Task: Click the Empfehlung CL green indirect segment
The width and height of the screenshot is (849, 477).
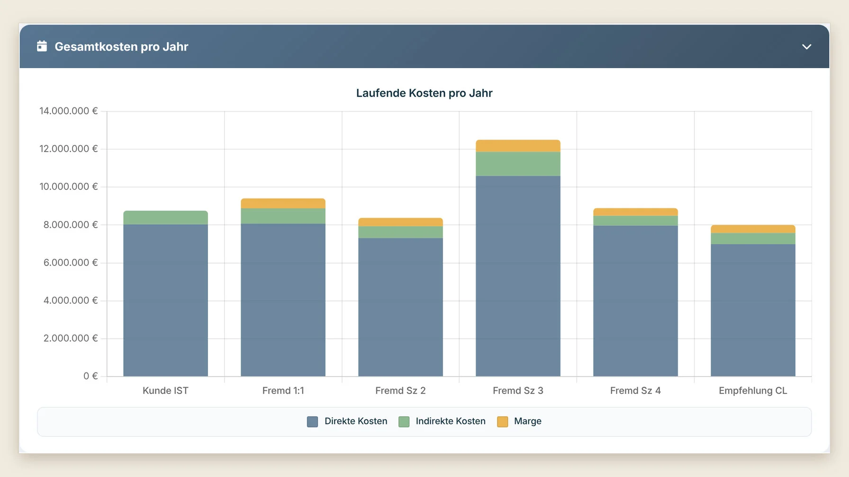Action: [753, 238]
